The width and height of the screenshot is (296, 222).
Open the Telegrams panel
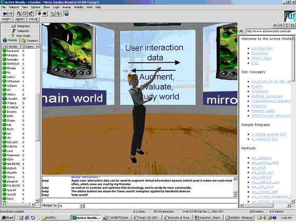(21, 26)
